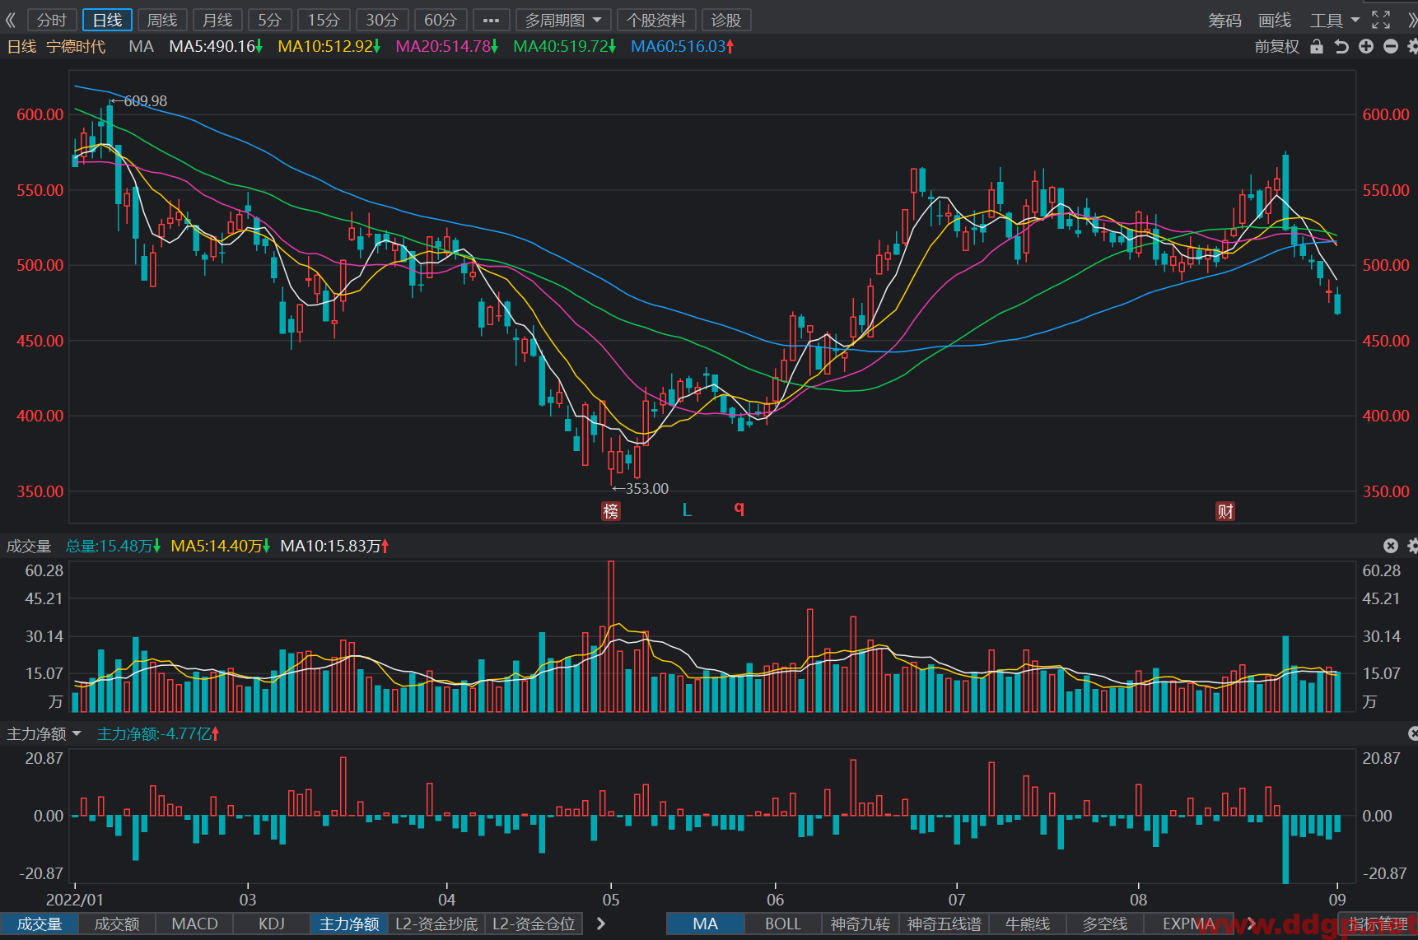1418x940 pixels.
Task: Switch to 分时 timeframe
Action: (x=52, y=20)
